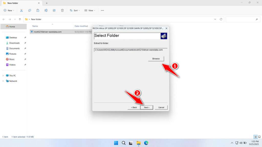
Task: Select Home in navigation pane
Action: (x=14, y=27)
